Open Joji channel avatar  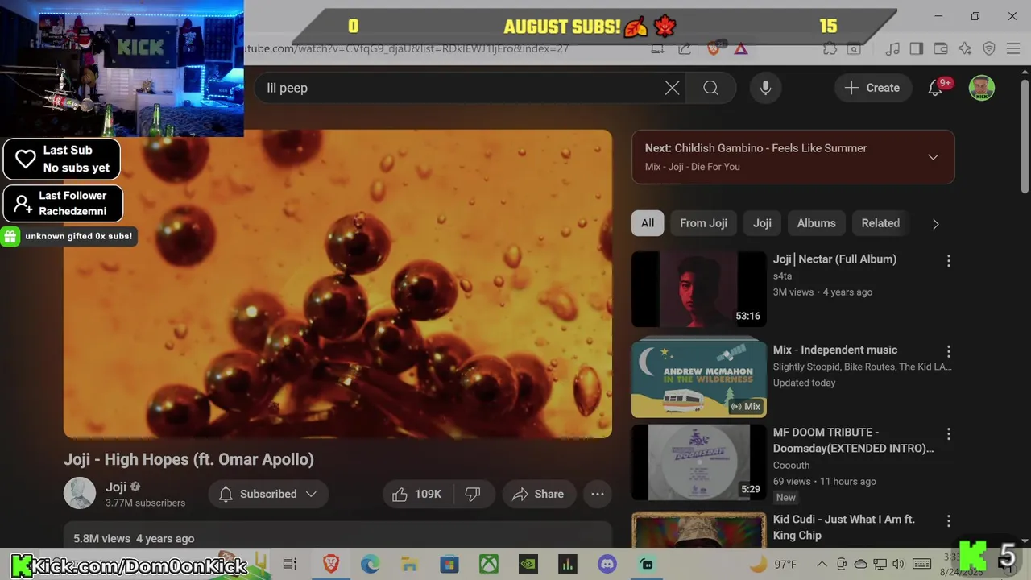80,493
